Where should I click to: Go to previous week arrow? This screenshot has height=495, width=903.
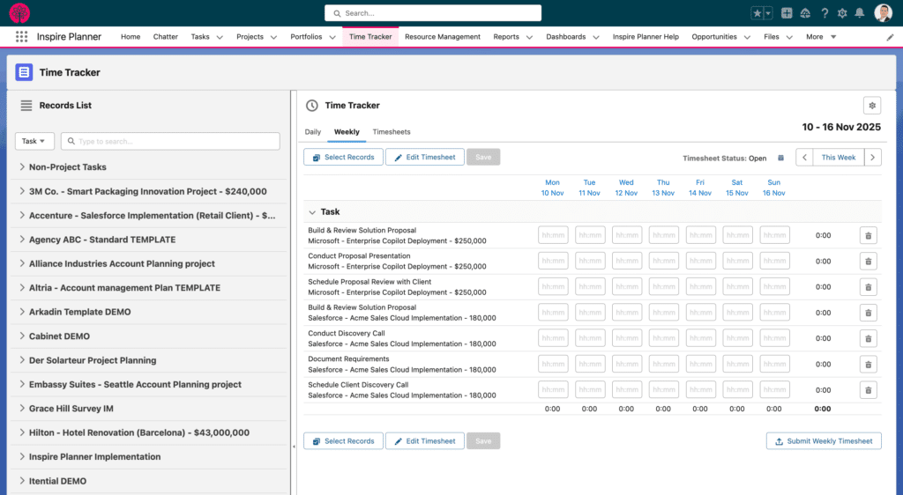click(804, 158)
